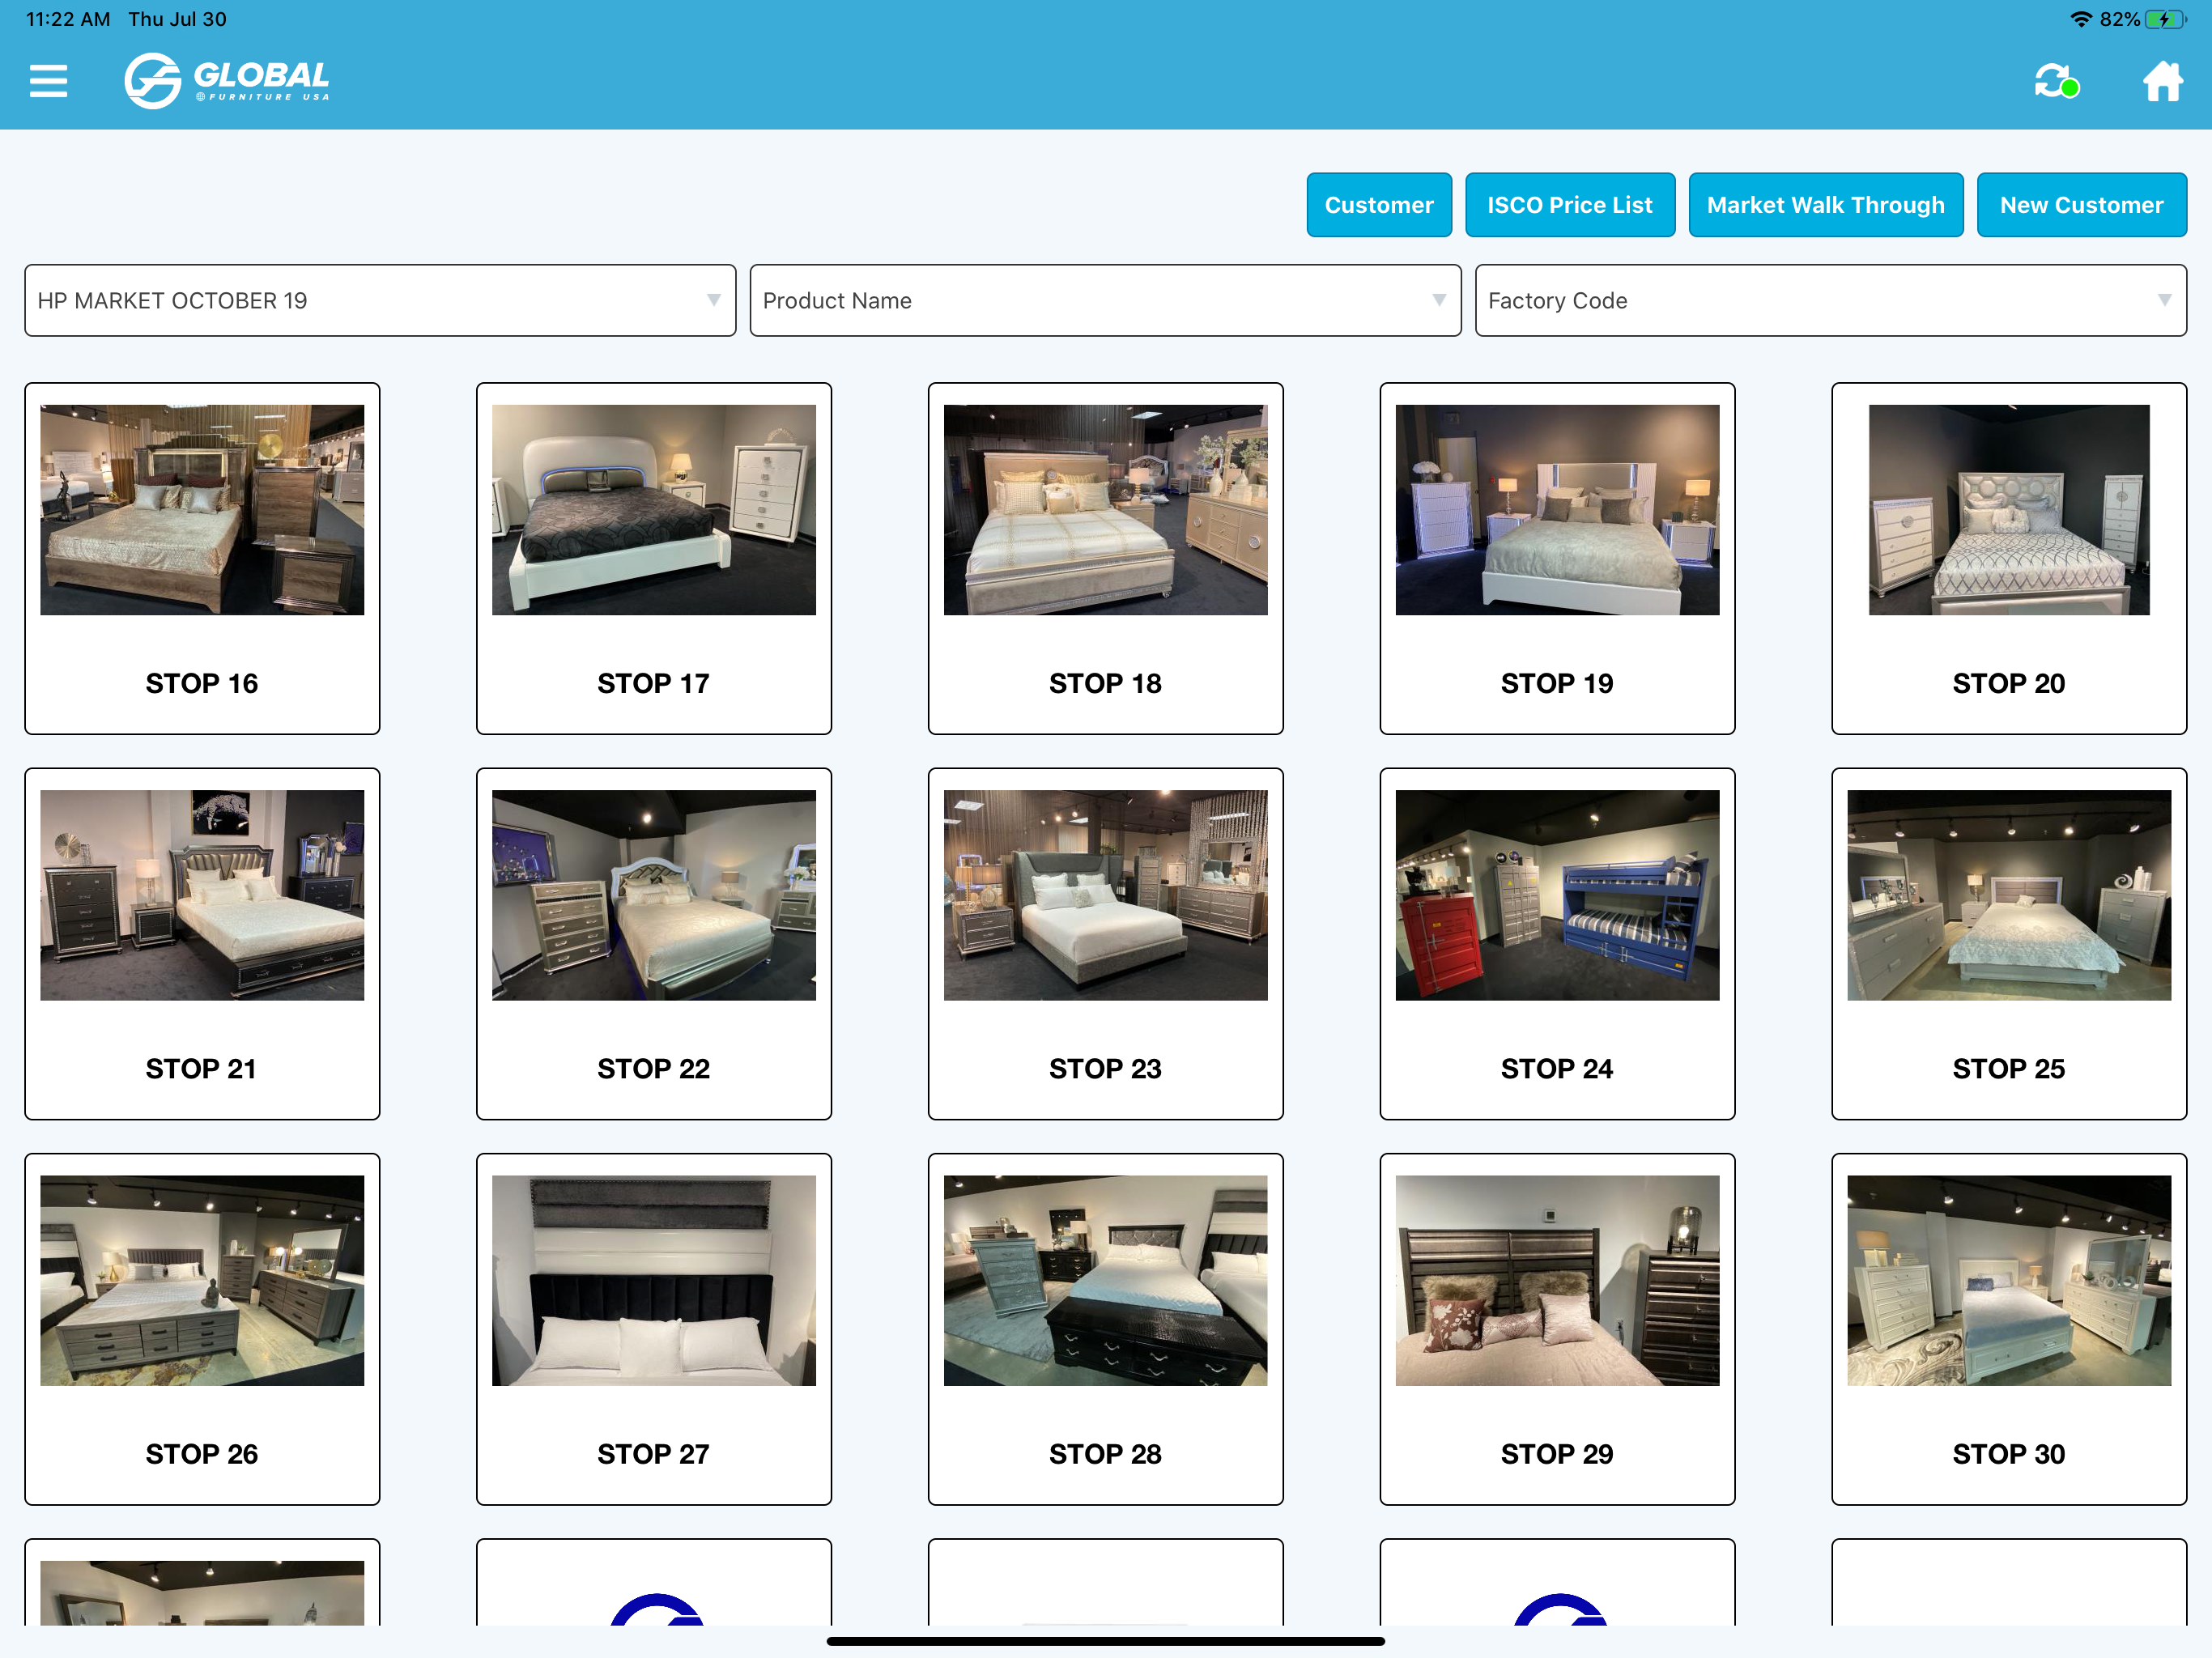The width and height of the screenshot is (2212, 1658).
Task: View the STOP 28 bedroom photo
Action: (x=1106, y=1280)
